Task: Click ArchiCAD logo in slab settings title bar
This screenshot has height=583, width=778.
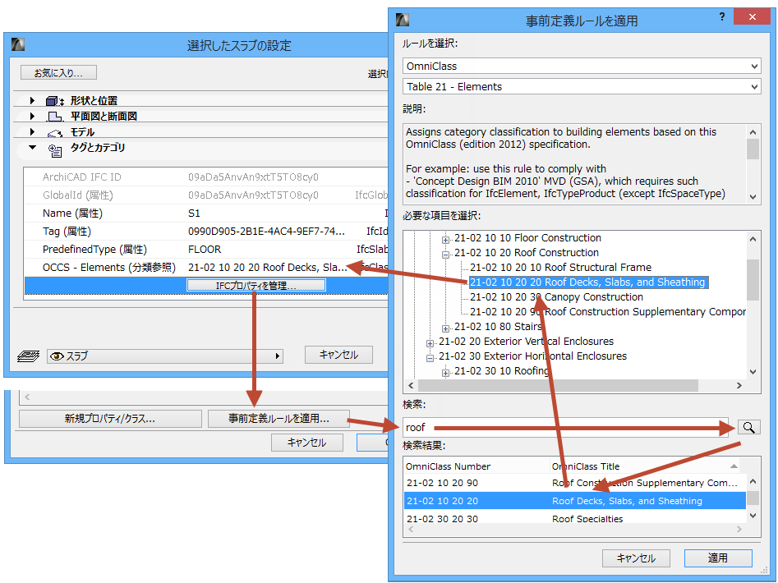Action: 18,44
